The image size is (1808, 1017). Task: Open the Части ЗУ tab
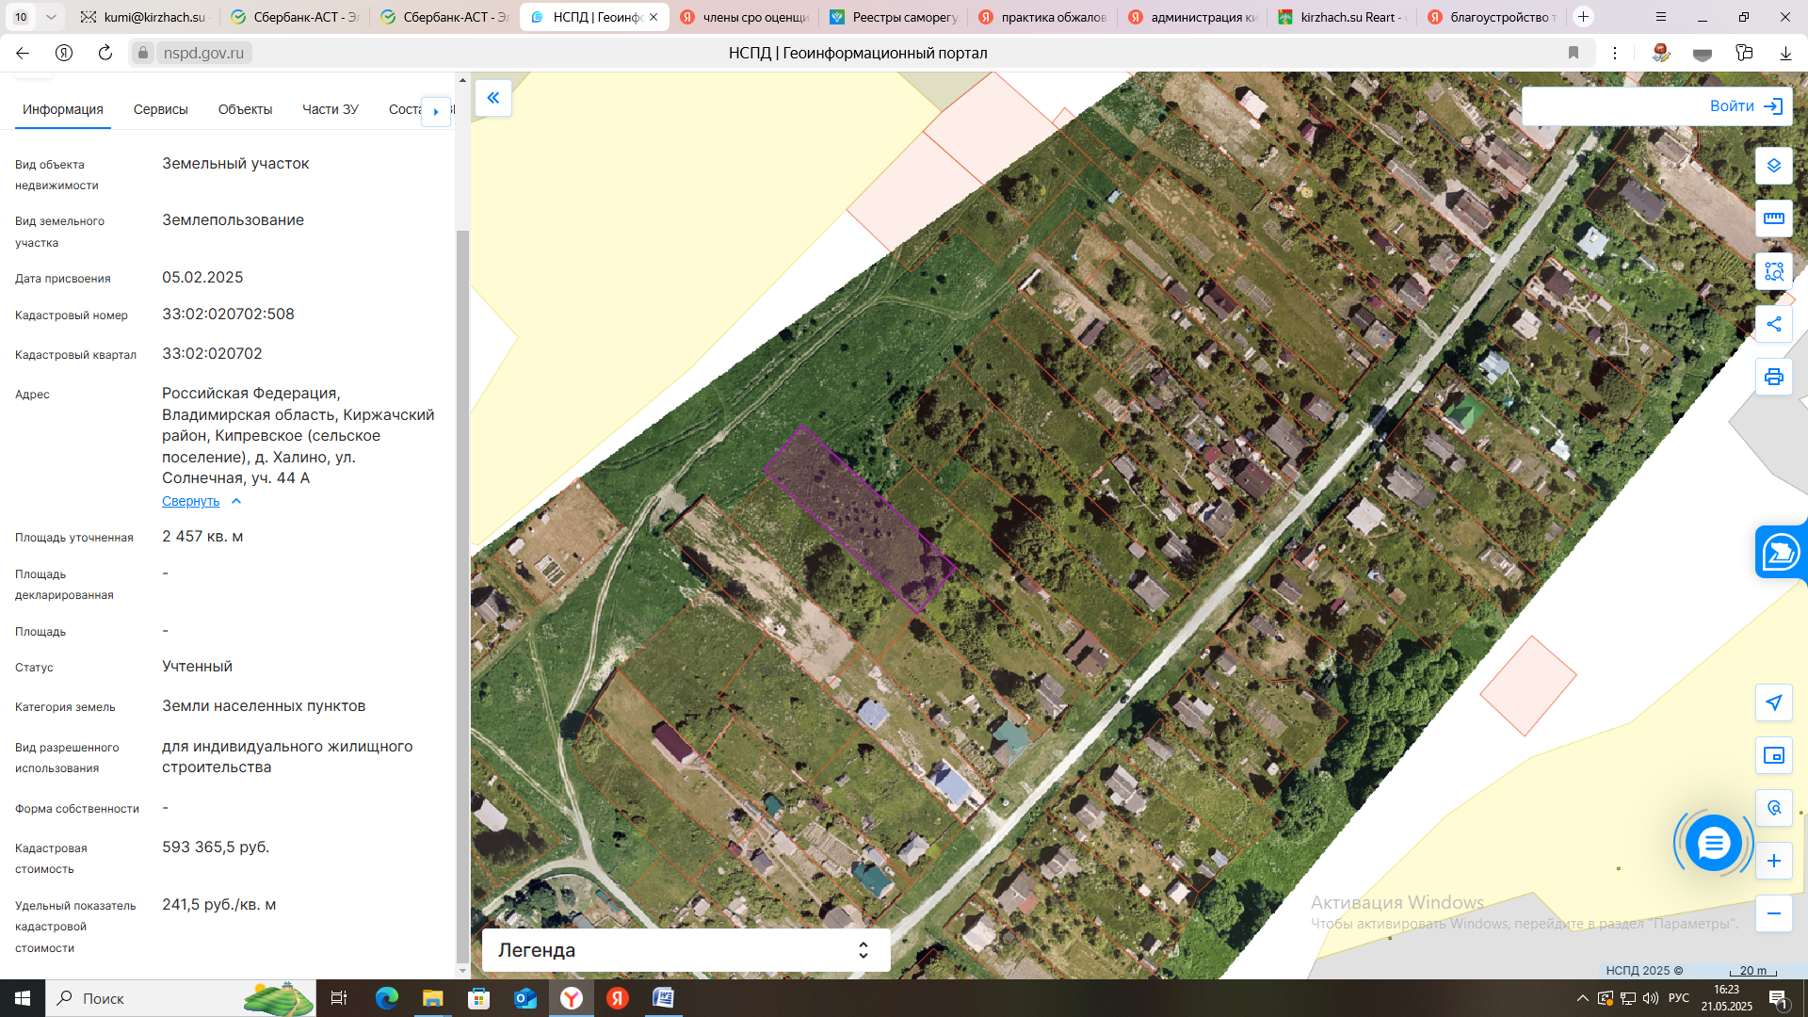point(330,109)
